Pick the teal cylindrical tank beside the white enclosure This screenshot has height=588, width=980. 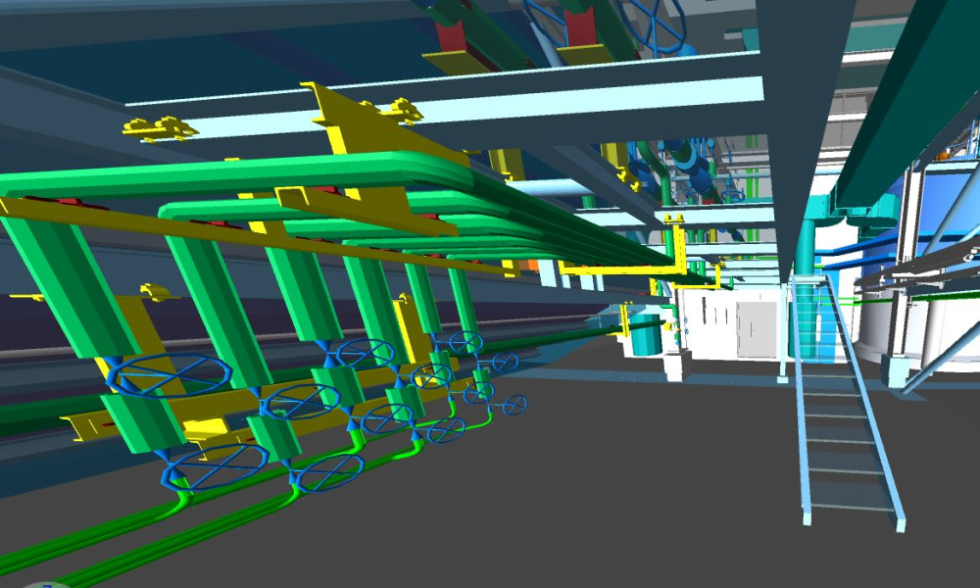pyautogui.click(x=645, y=335)
